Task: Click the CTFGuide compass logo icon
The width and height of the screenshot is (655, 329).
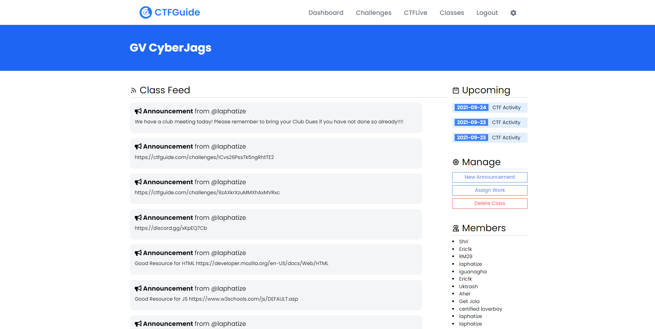Action: tap(145, 12)
